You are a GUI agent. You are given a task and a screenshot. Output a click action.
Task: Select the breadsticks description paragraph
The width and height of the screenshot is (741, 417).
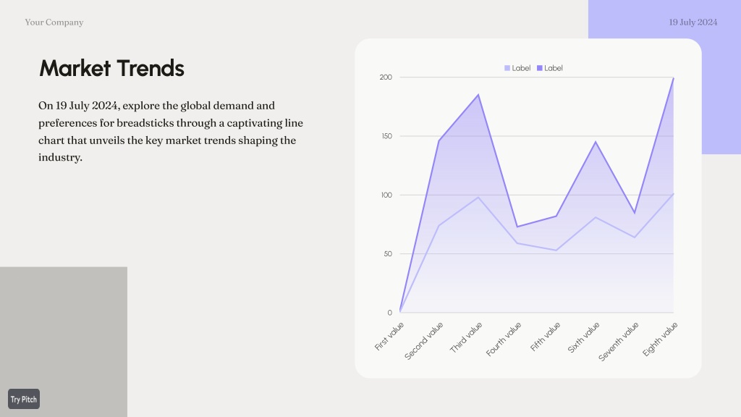pos(171,132)
